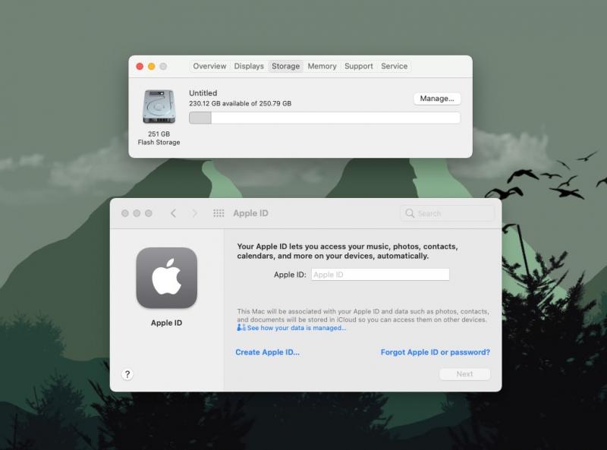Click the 'Flash Storage' label under the drive
This screenshot has height=450, width=607.
point(159,143)
